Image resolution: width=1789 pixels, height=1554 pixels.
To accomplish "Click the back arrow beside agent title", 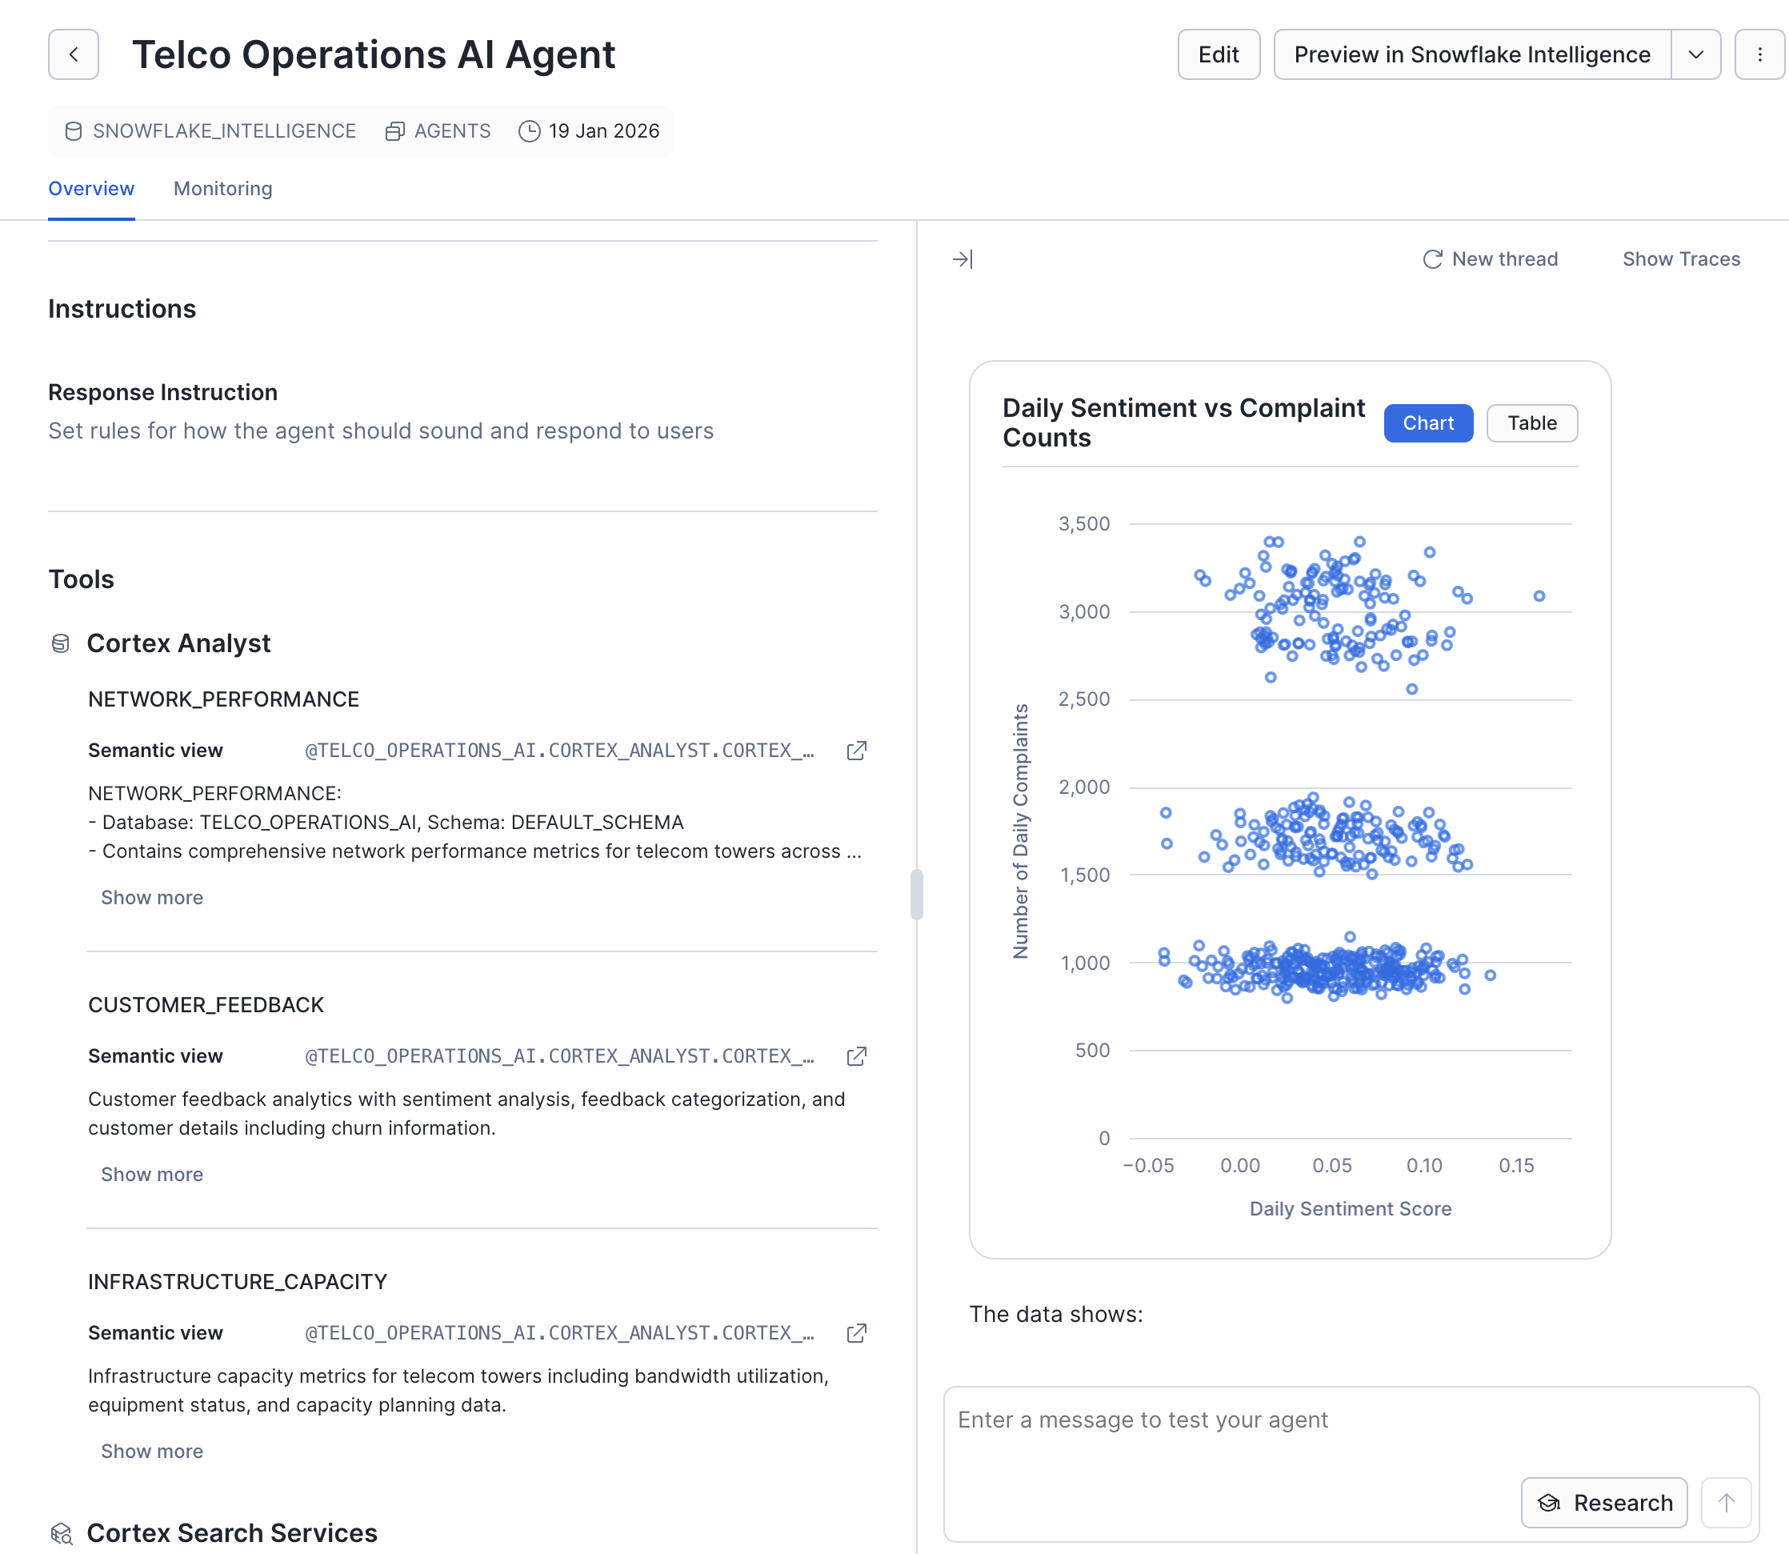I will [73, 54].
